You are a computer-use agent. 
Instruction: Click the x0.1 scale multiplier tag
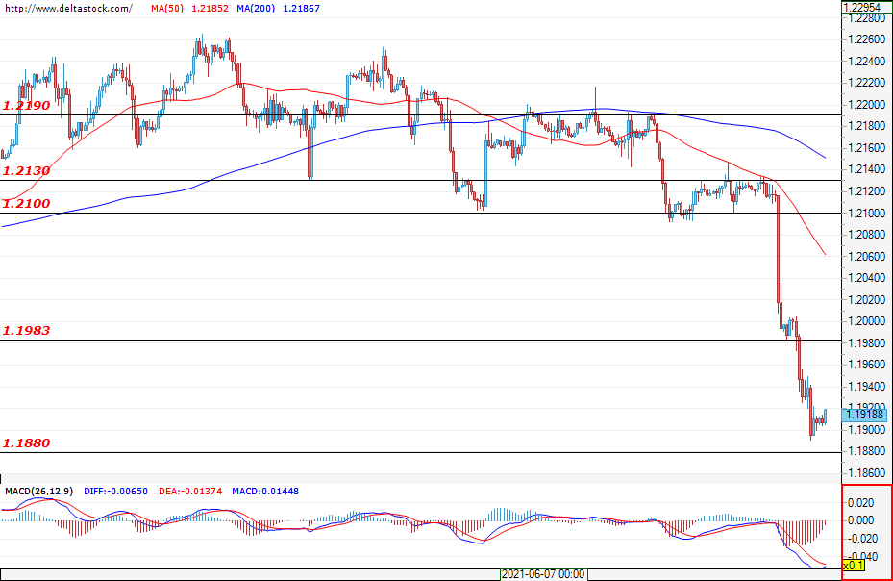click(x=854, y=566)
